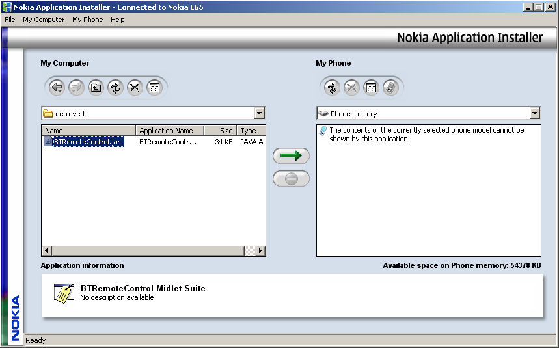Click the file list scroll right arrow
The height and width of the screenshot is (348, 559).
(x=260, y=251)
